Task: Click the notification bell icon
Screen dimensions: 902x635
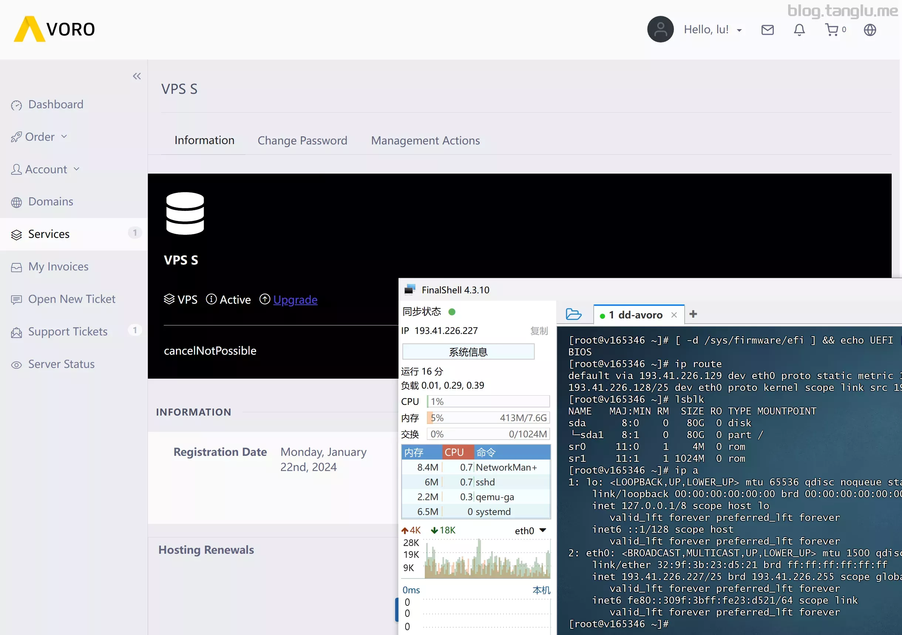Action: coord(799,30)
